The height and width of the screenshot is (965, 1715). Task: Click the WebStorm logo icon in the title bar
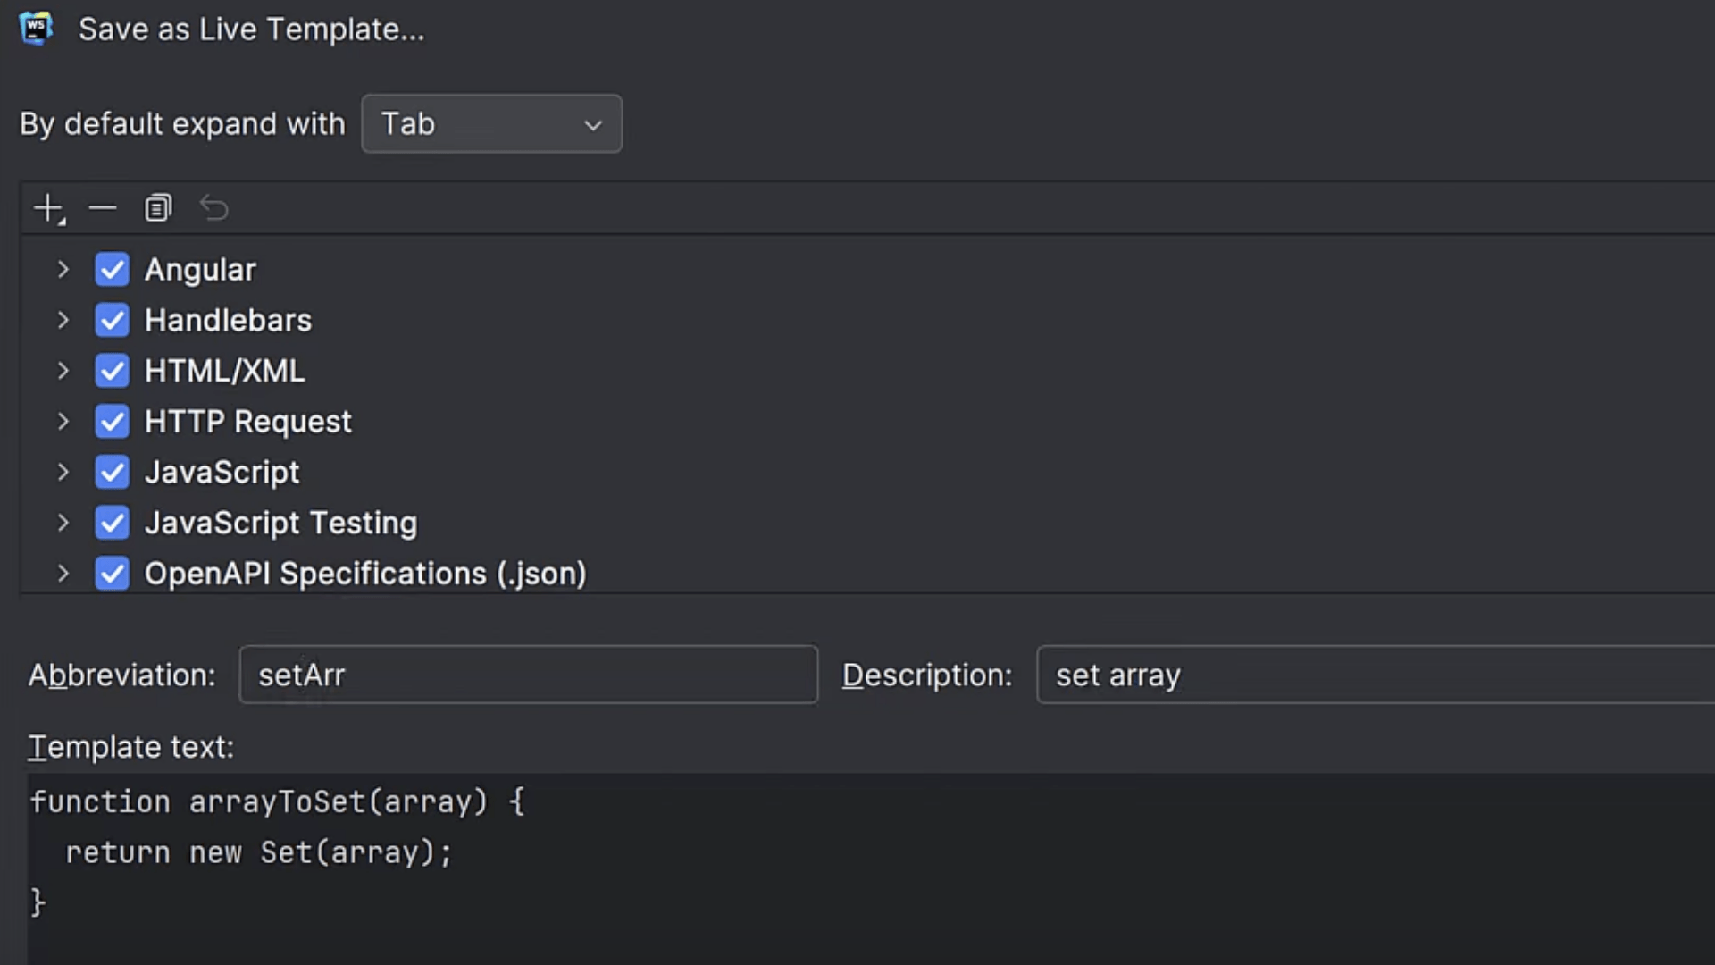tap(37, 29)
